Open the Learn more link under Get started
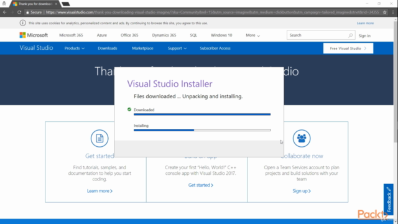Screen dimensions: 398x224 point(99,191)
